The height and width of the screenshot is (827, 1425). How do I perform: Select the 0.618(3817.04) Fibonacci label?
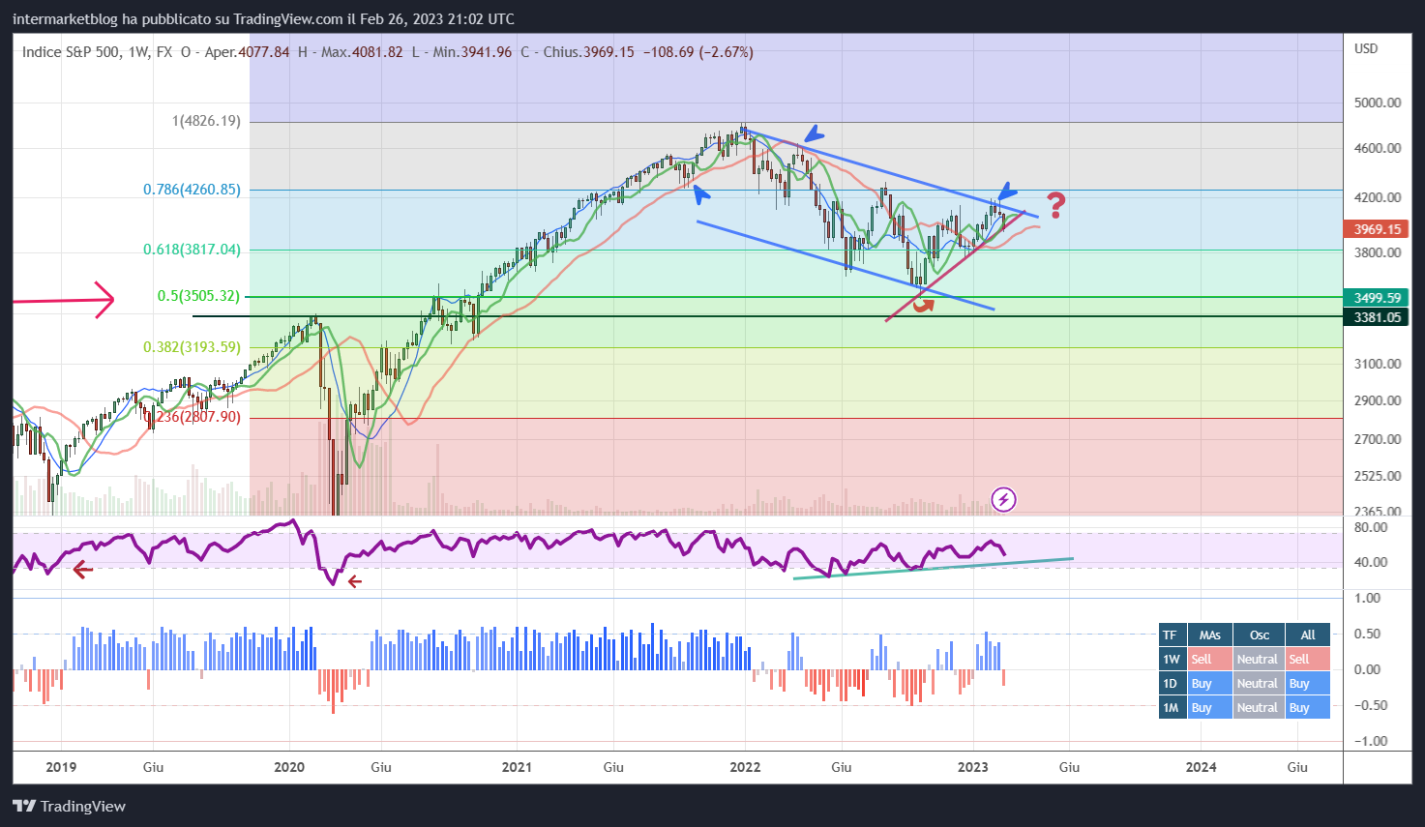[192, 250]
